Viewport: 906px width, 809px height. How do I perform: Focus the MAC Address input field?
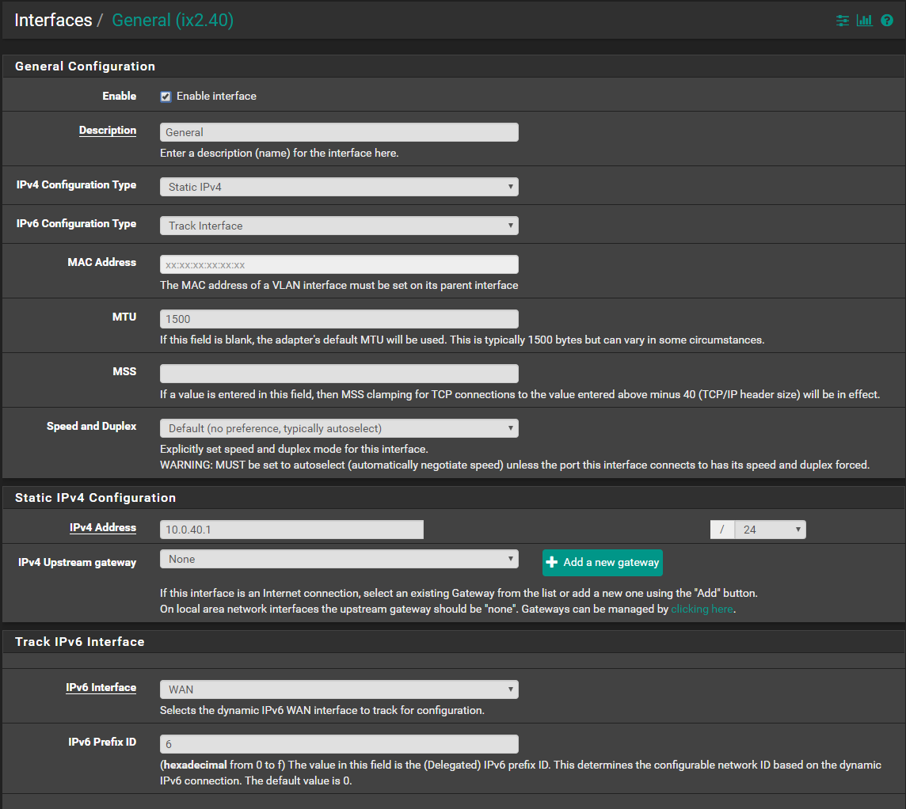click(x=339, y=264)
